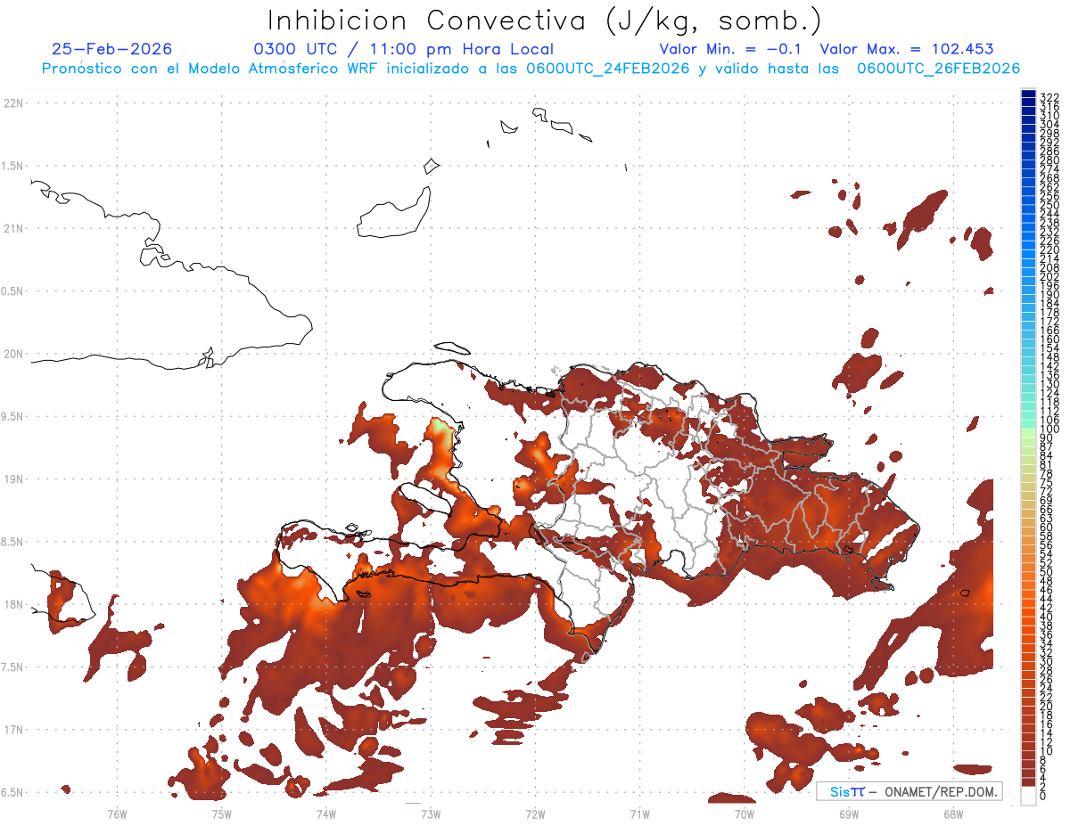
Task: Click the 'Valor Max. = 102.453' readout
Action: 907,49
